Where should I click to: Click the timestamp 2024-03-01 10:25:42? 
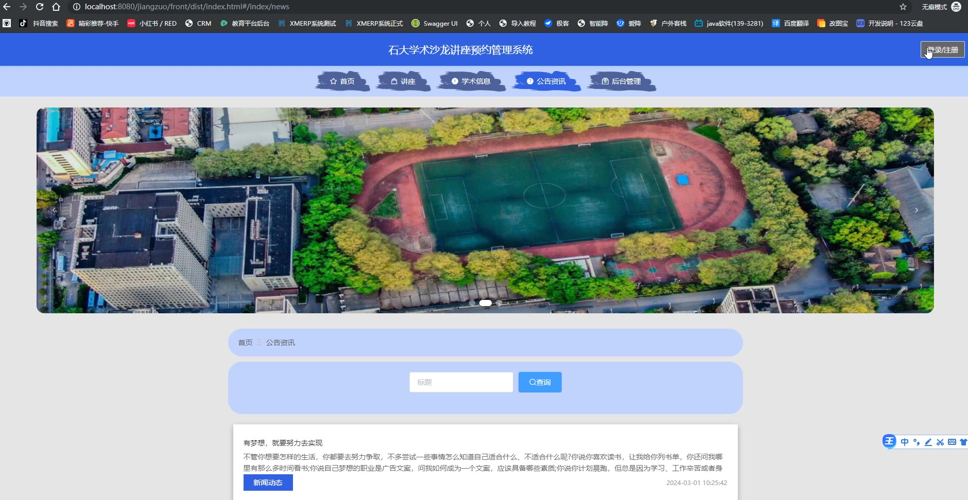point(697,483)
